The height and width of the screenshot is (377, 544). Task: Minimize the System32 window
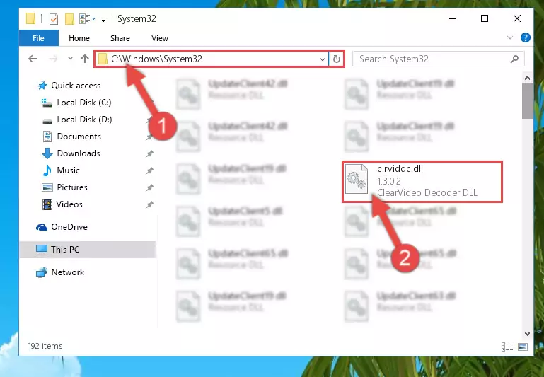pos(453,18)
